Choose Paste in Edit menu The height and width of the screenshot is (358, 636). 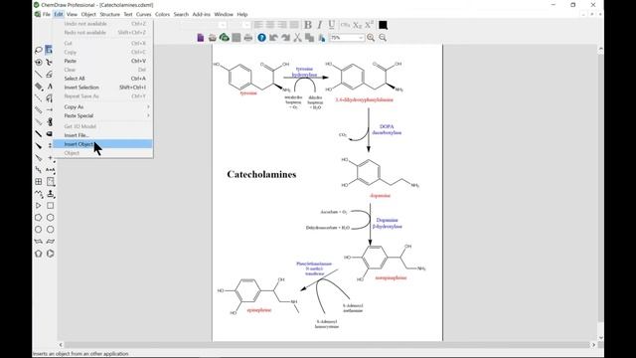click(x=102, y=61)
